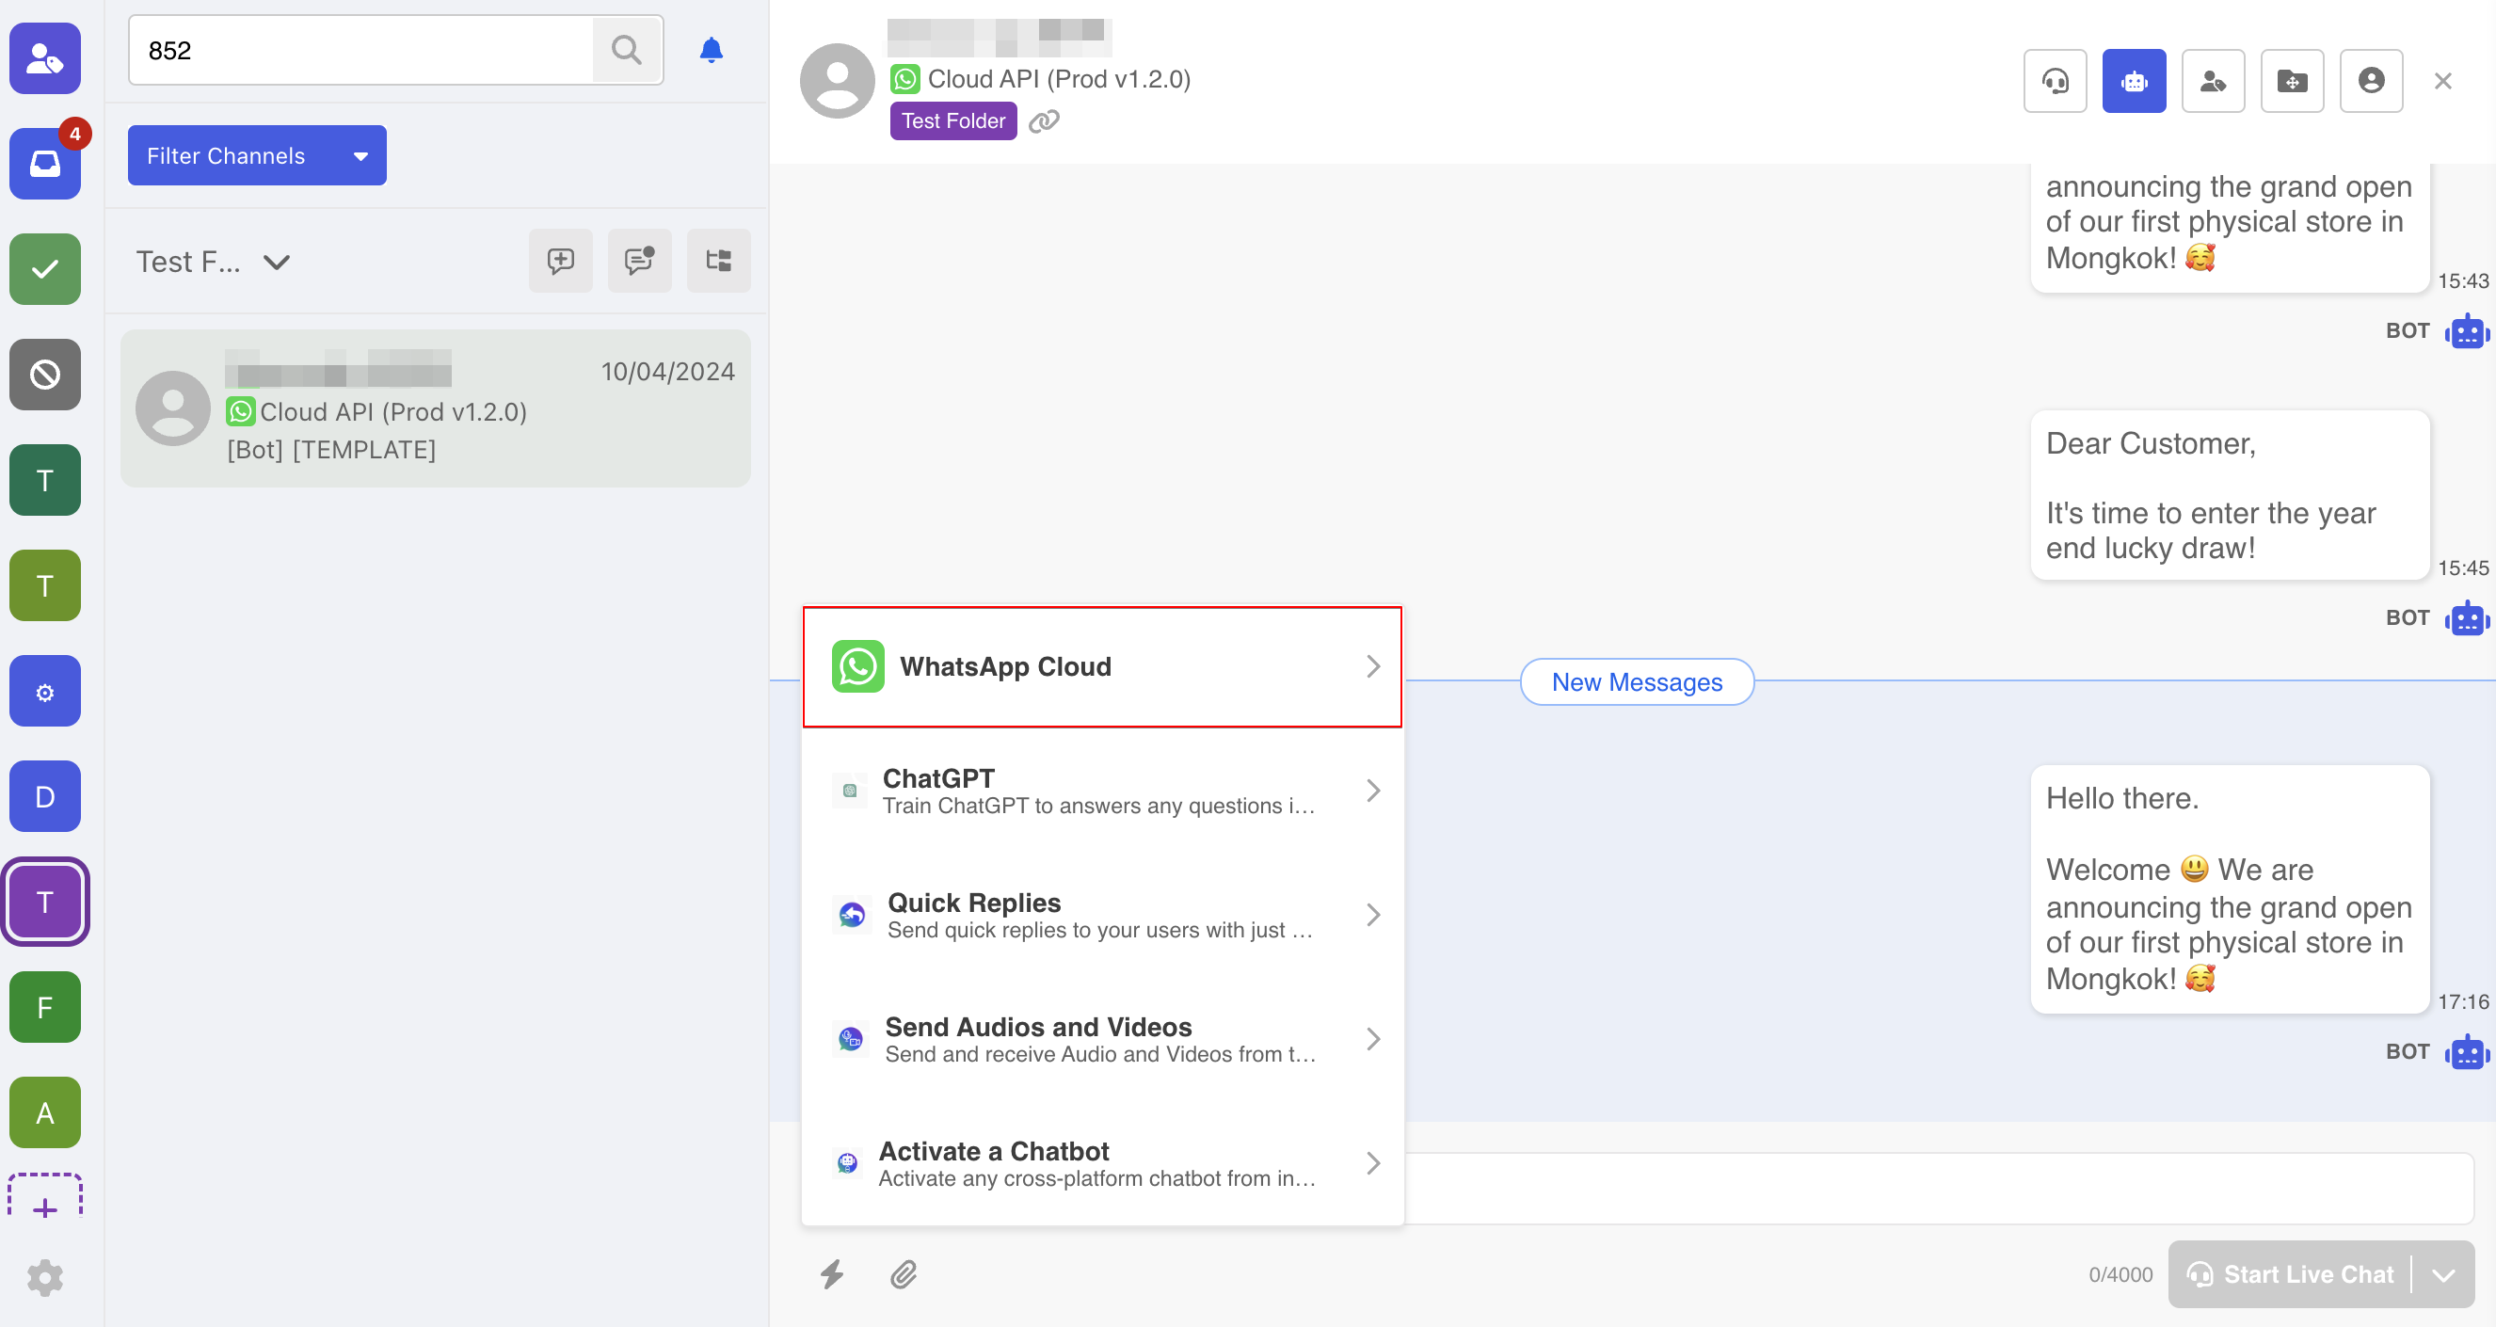Click the bot mode icon in header
The height and width of the screenshot is (1327, 2496).
click(2133, 81)
